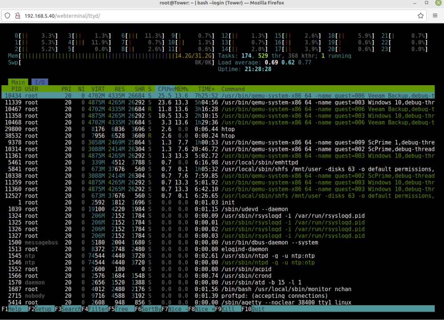This screenshot has width=444, height=320.
Task: Click the CPU 18 usage meter at 5.9%
Action: pos(351,36)
